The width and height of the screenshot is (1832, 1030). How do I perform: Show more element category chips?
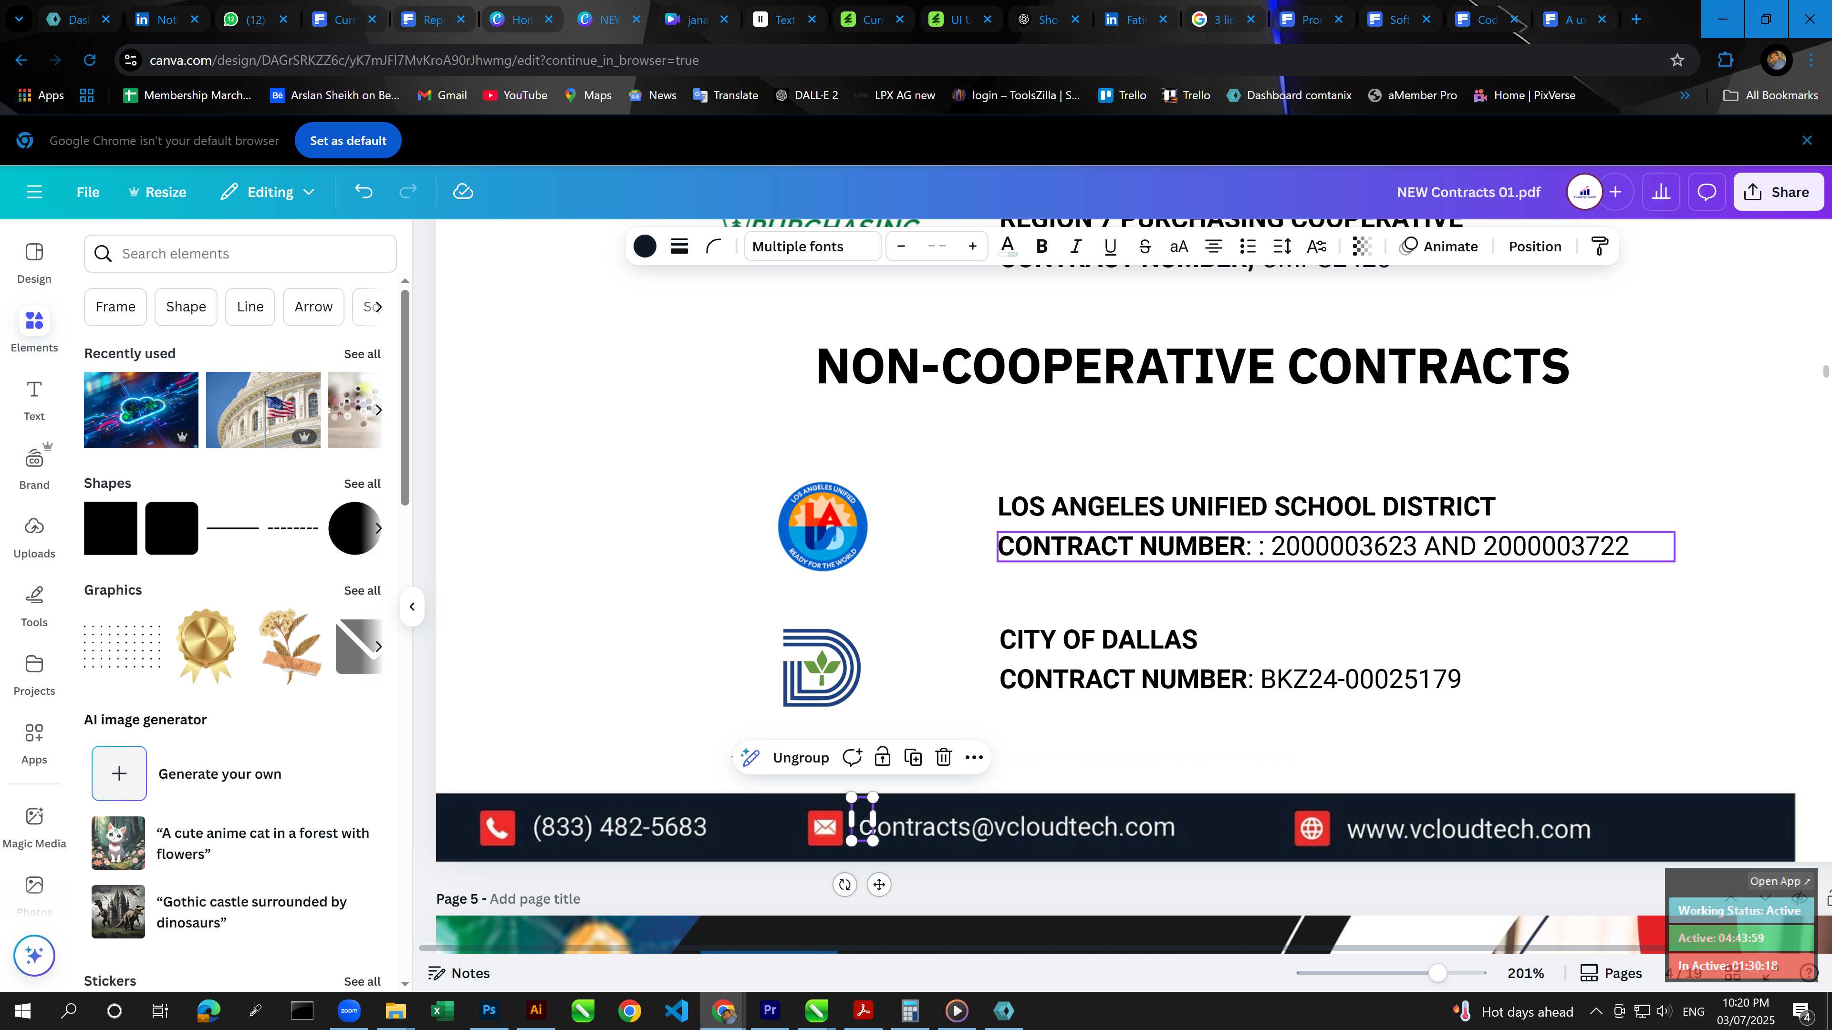point(378,307)
